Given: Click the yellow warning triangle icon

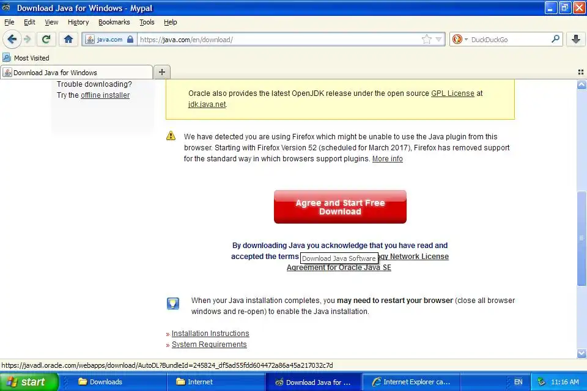Looking at the screenshot, I should 171,136.
